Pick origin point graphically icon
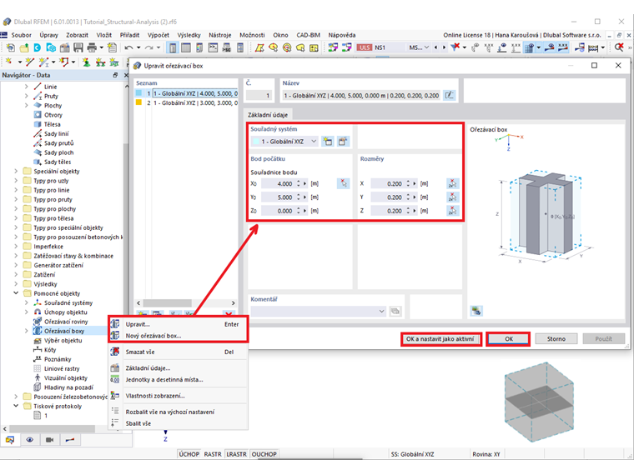This screenshot has height=475, width=634. (344, 183)
